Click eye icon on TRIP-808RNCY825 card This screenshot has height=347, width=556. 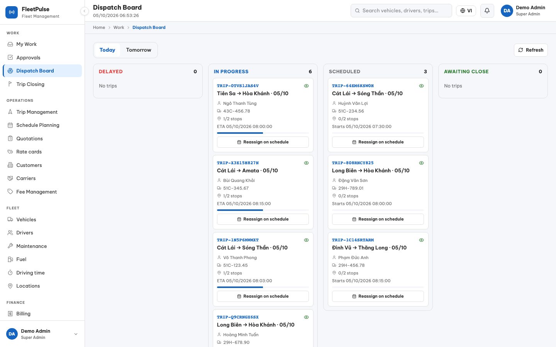[421, 163]
